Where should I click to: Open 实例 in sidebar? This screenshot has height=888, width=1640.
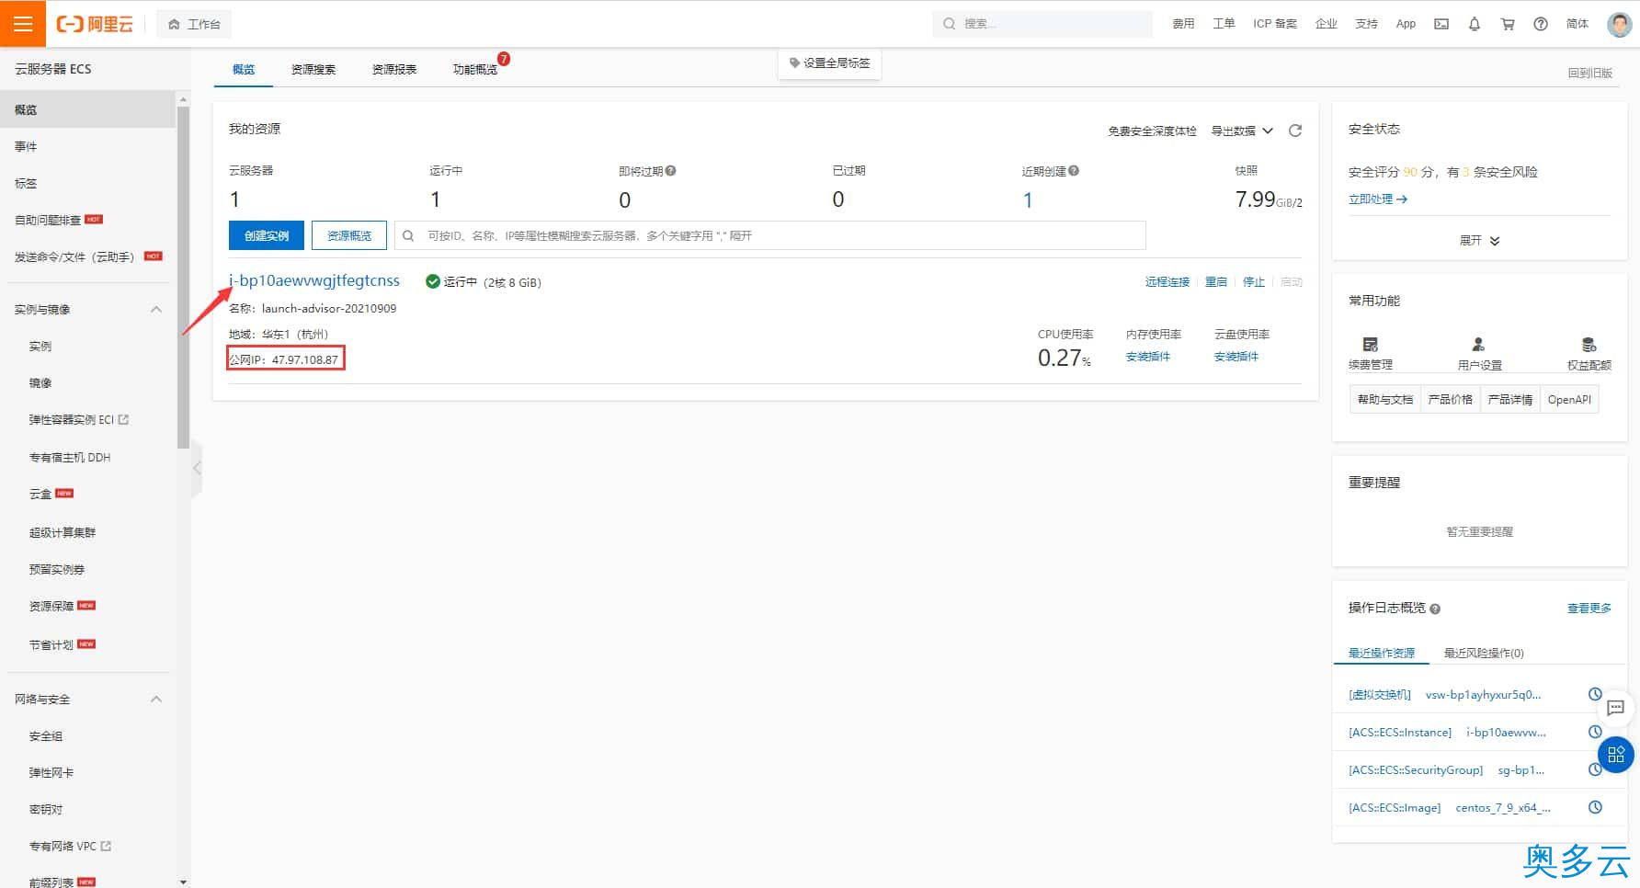click(40, 347)
